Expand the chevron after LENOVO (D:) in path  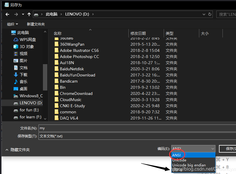click(93, 14)
